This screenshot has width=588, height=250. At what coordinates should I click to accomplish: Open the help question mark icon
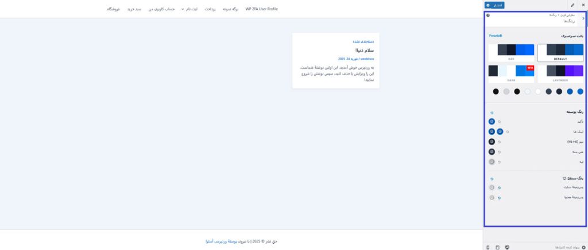click(x=488, y=15)
